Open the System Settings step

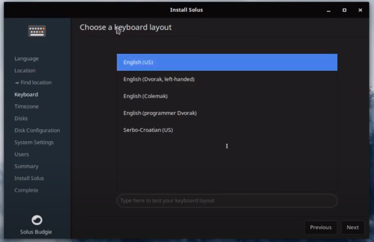pyautogui.click(x=34, y=142)
